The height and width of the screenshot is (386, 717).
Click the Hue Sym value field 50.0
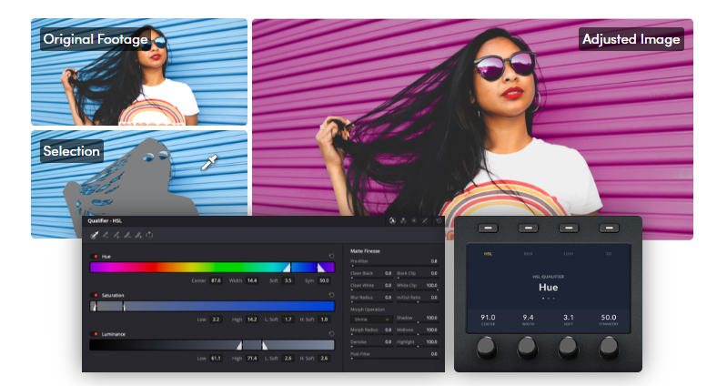324,280
